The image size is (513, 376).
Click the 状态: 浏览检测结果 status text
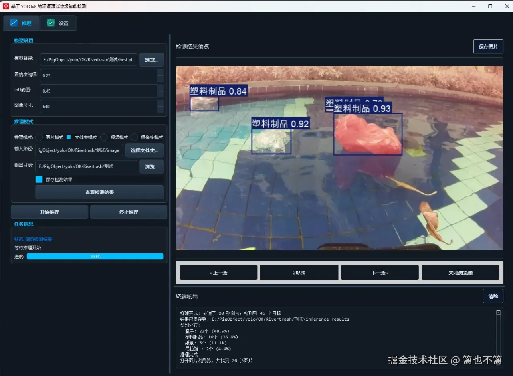pos(33,239)
